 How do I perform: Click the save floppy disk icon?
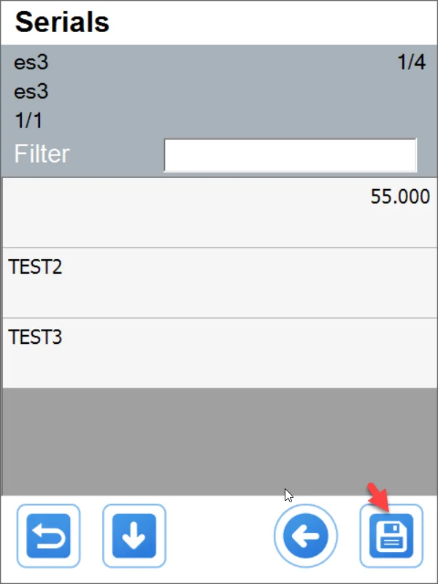click(x=391, y=537)
